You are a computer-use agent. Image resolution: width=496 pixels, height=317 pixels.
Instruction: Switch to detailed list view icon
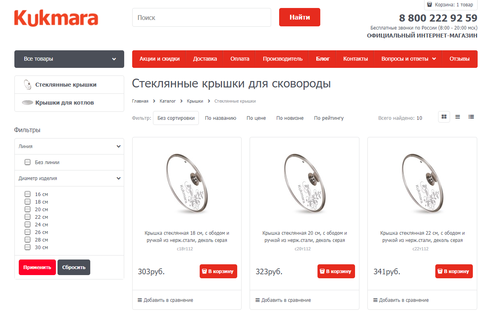[471, 117]
